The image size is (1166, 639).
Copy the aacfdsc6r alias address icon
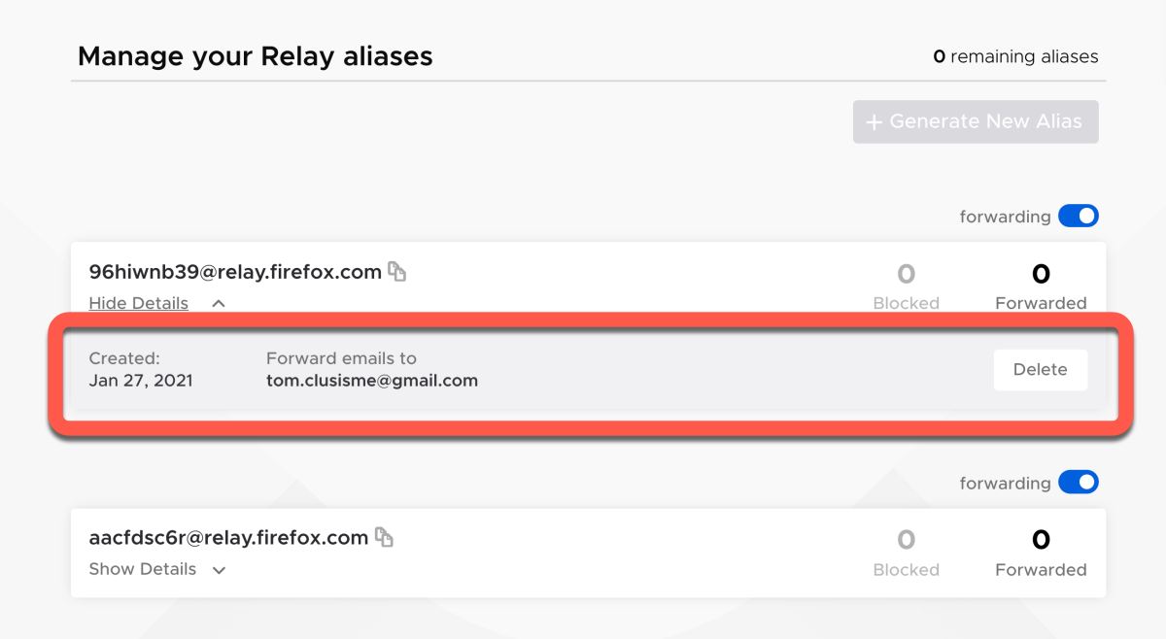click(384, 537)
